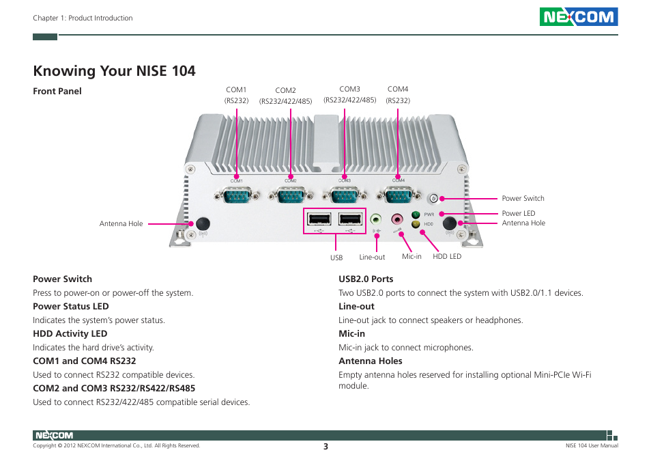Click 'NISE 104 User Manual' footer text

click(592, 446)
